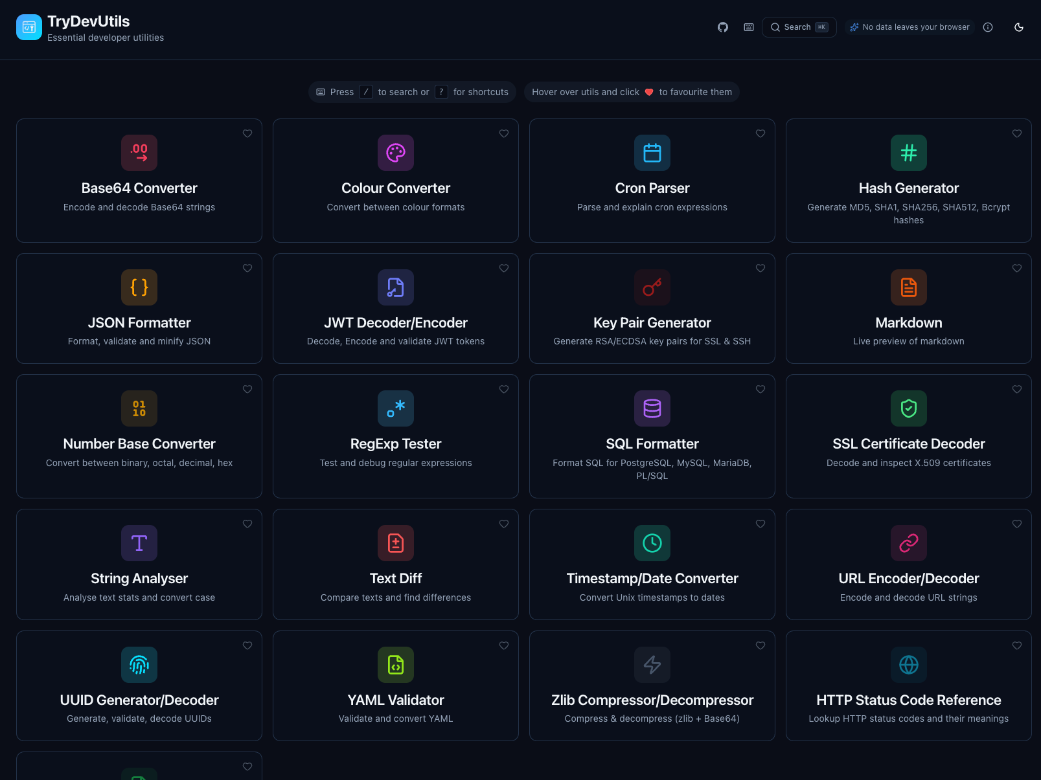Click the TryDevUtils logo icon
This screenshot has height=780, width=1041.
tap(29, 27)
